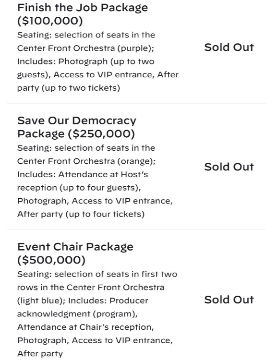Click Sold Out beside Save Our Democracy Package
This screenshot has width=276, height=361.
[229, 167]
